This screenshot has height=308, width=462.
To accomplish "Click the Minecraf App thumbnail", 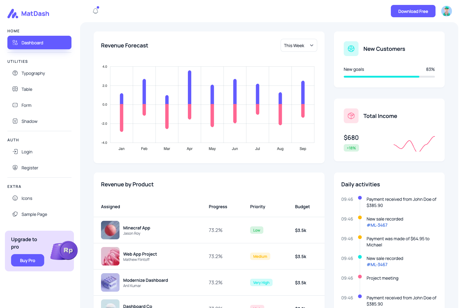I will [x=110, y=230].
